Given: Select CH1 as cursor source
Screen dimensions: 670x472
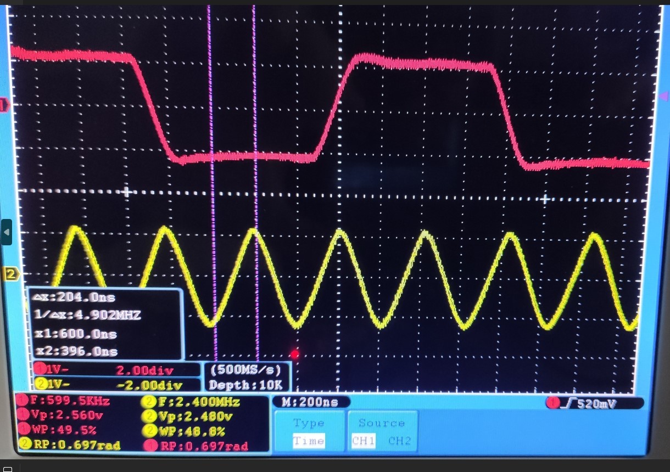Looking at the screenshot, I should [x=363, y=440].
